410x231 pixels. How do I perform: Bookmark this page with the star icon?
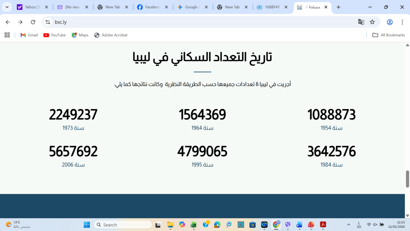(372, 22)
